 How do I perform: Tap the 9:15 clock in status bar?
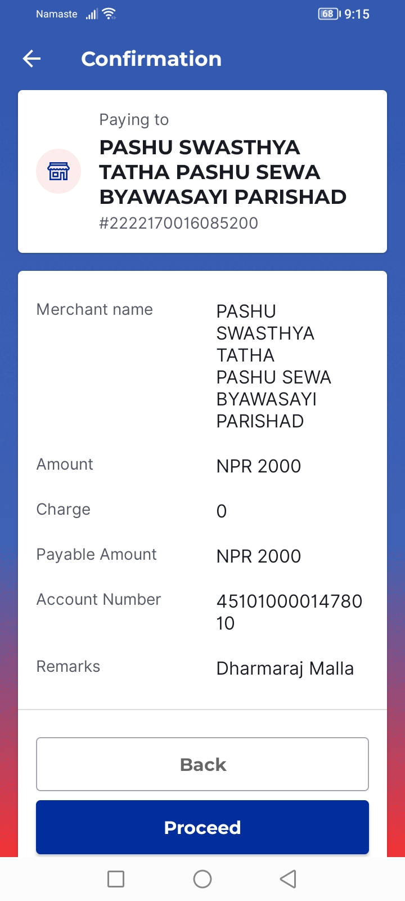click(357, 14)
